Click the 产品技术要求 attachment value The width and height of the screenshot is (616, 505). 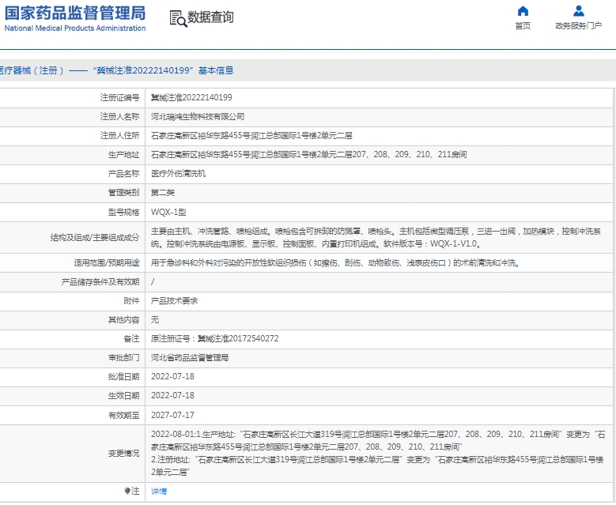(174, 301)
